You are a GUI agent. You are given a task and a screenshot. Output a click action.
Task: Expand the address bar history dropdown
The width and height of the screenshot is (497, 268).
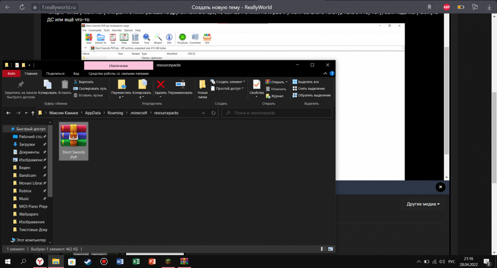coord(203,113)
